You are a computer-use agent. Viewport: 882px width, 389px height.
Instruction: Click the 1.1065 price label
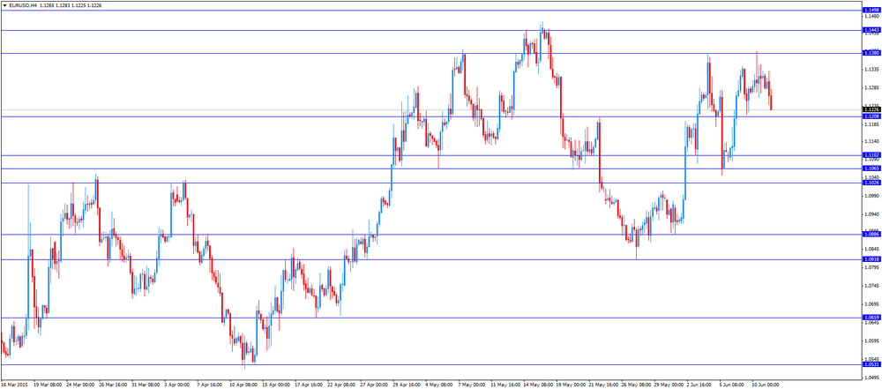point(871,168)
